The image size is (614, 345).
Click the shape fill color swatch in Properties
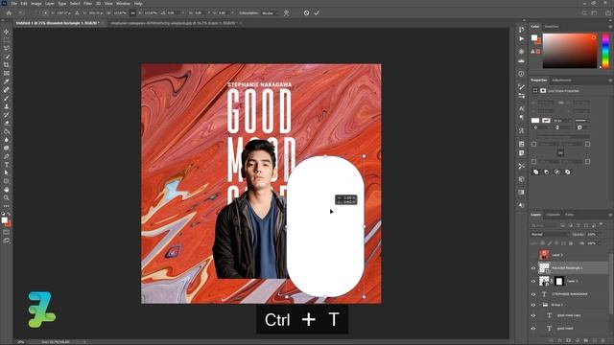tap(535, 121)
